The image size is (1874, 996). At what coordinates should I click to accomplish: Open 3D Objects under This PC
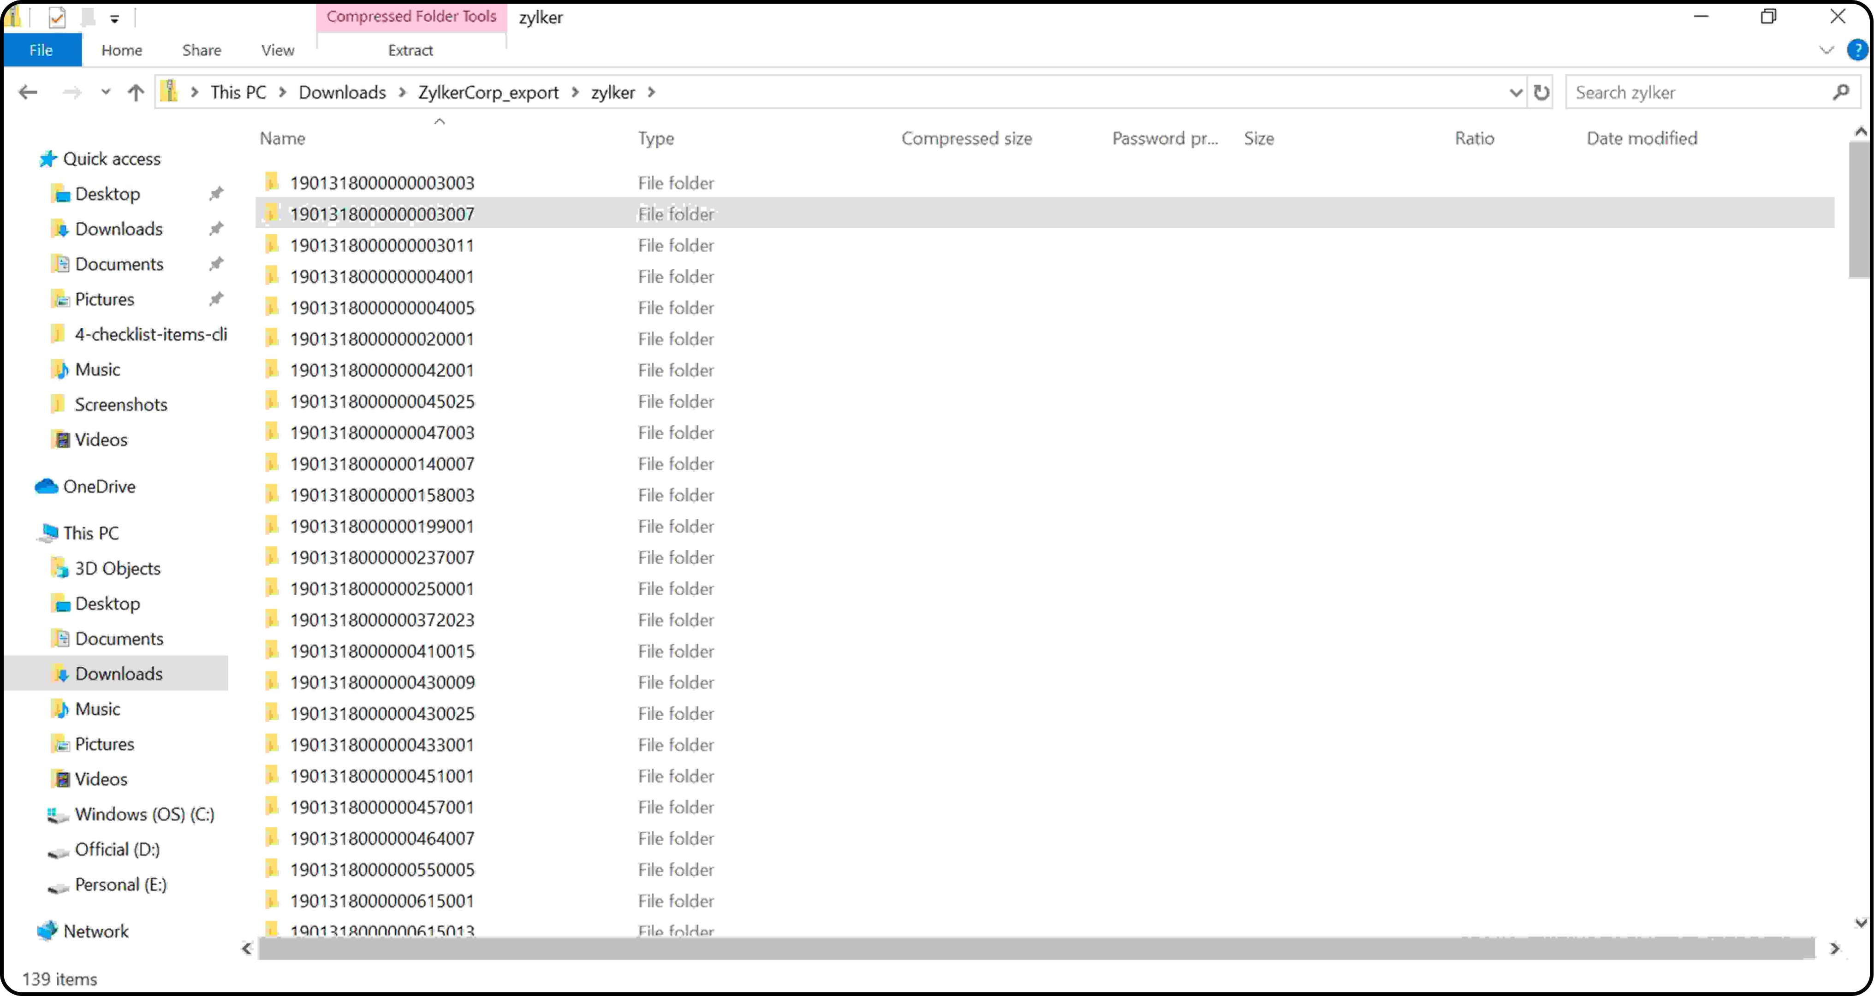pyautogui.click(x=117, y=568)
